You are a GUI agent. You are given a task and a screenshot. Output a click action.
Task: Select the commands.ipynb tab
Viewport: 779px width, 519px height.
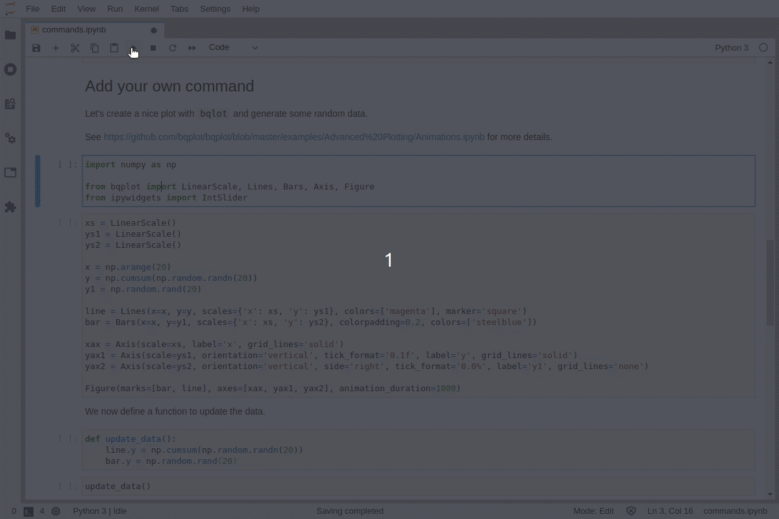(x=95, y=30)
